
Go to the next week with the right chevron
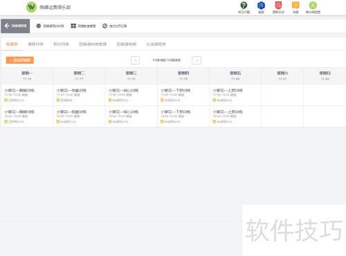point(197,60)
